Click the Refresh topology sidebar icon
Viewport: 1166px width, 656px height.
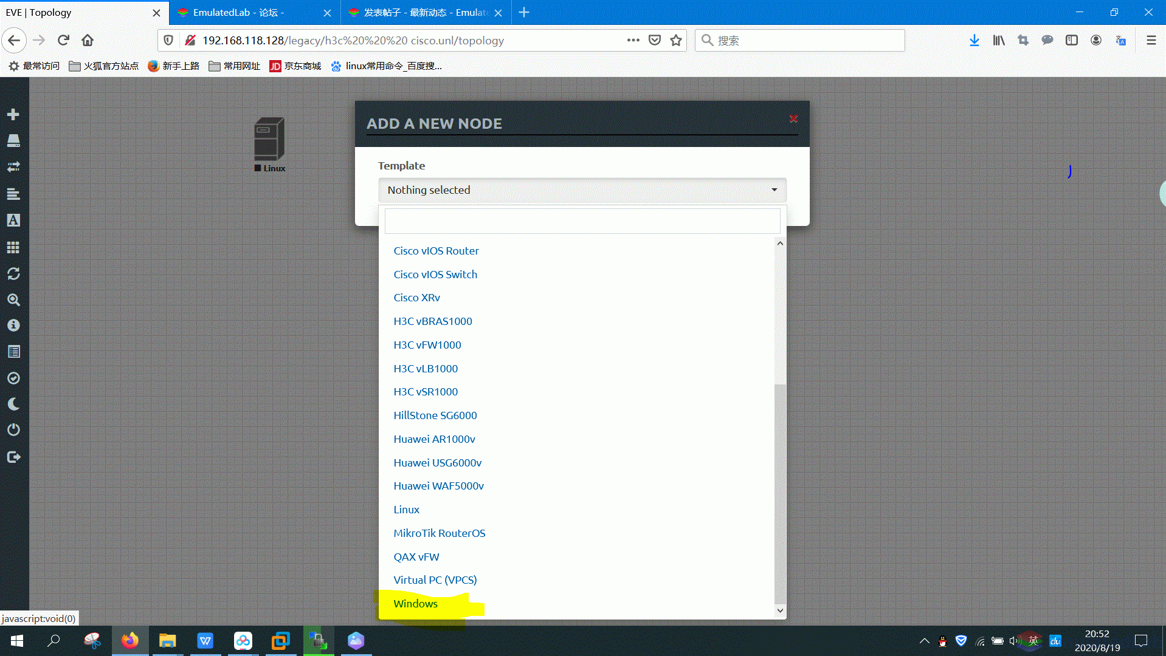coord(13,273)
